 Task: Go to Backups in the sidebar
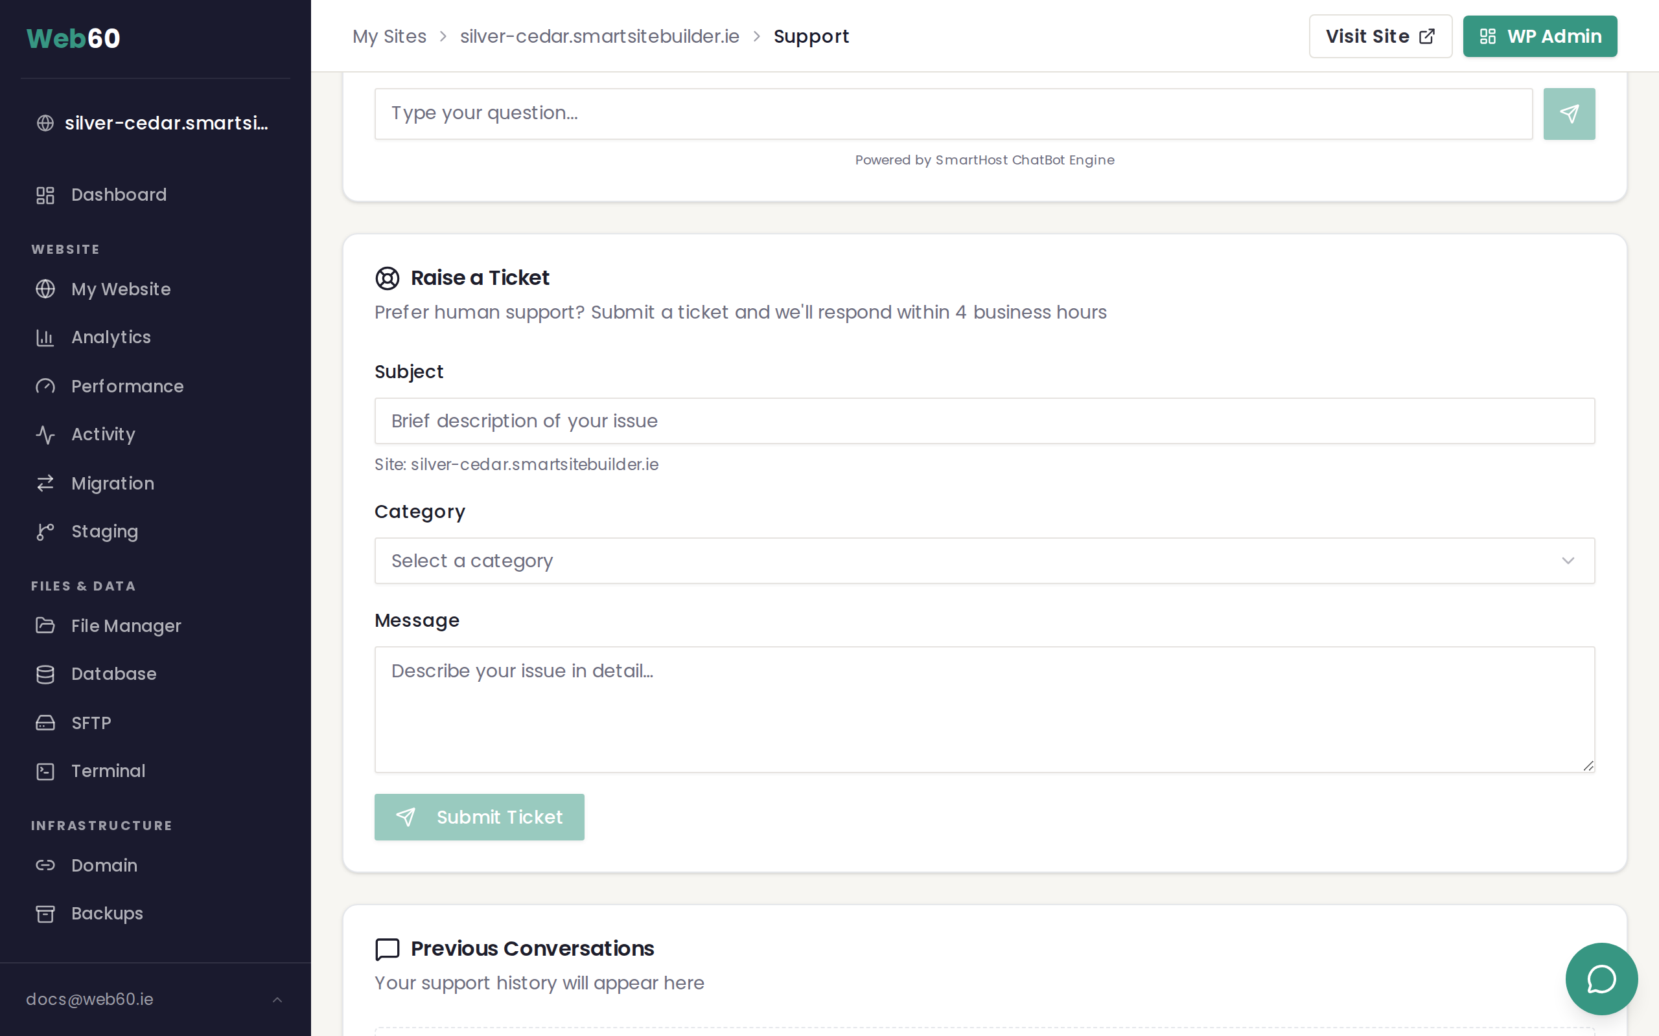click(x=107, y=914)
